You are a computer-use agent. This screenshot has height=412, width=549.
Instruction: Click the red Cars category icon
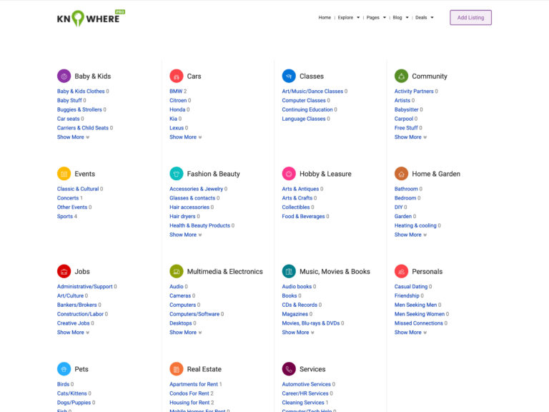pyautogui.click(x=176, y=76)
